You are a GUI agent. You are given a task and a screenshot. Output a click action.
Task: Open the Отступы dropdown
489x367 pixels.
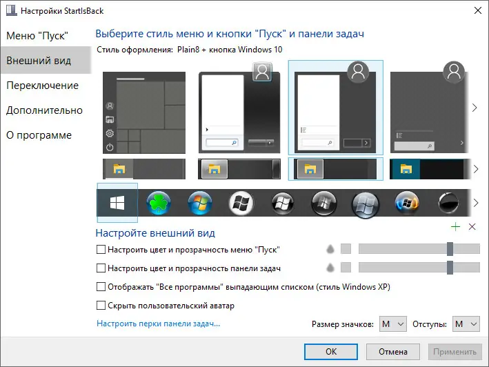(x=466, y=324)
